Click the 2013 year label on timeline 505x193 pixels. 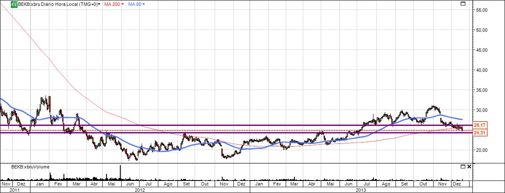point(360,190)
